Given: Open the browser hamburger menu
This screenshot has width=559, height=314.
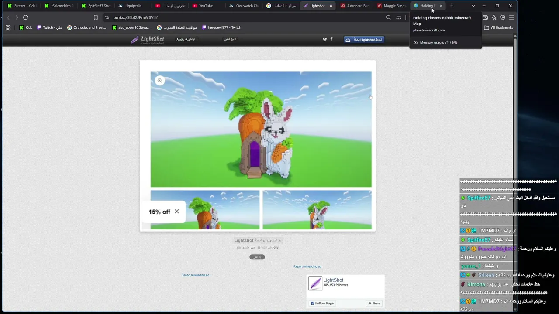Looking at the screenshot, I should pyautogui.click(x=511, y=17).
